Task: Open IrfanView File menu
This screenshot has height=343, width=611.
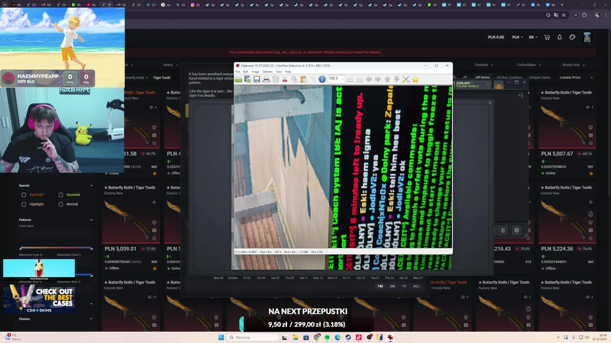Action: (237, 71)
